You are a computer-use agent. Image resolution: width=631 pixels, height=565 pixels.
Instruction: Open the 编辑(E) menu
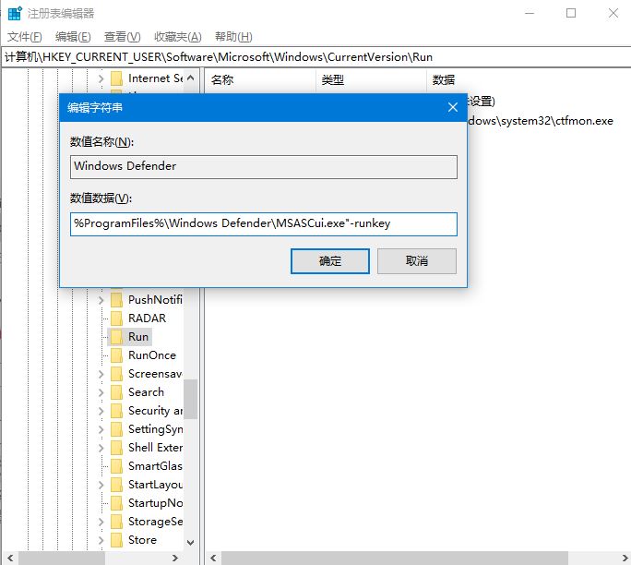tap(73, 37)
